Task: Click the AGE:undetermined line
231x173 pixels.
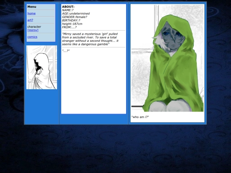Action: point(76,14)
